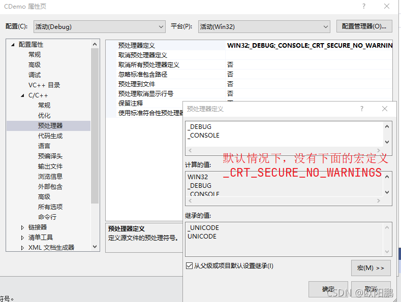Click the 忽略标准包含路径 property row
This screenshot has height=302, width=401.
tap(250, 74)
